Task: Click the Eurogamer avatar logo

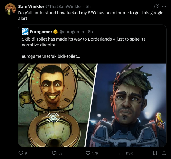Action: [x=25, y=32]
